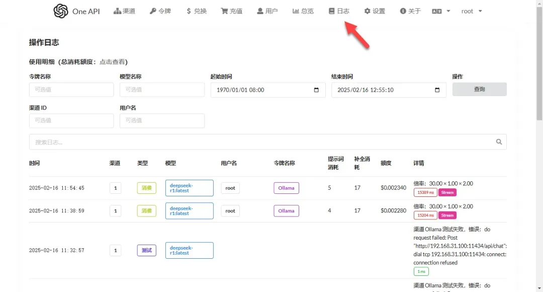Open the 充值 top-up page
Image resolution: width=543 pixels, height=292 pixels.
click(231, 11)
